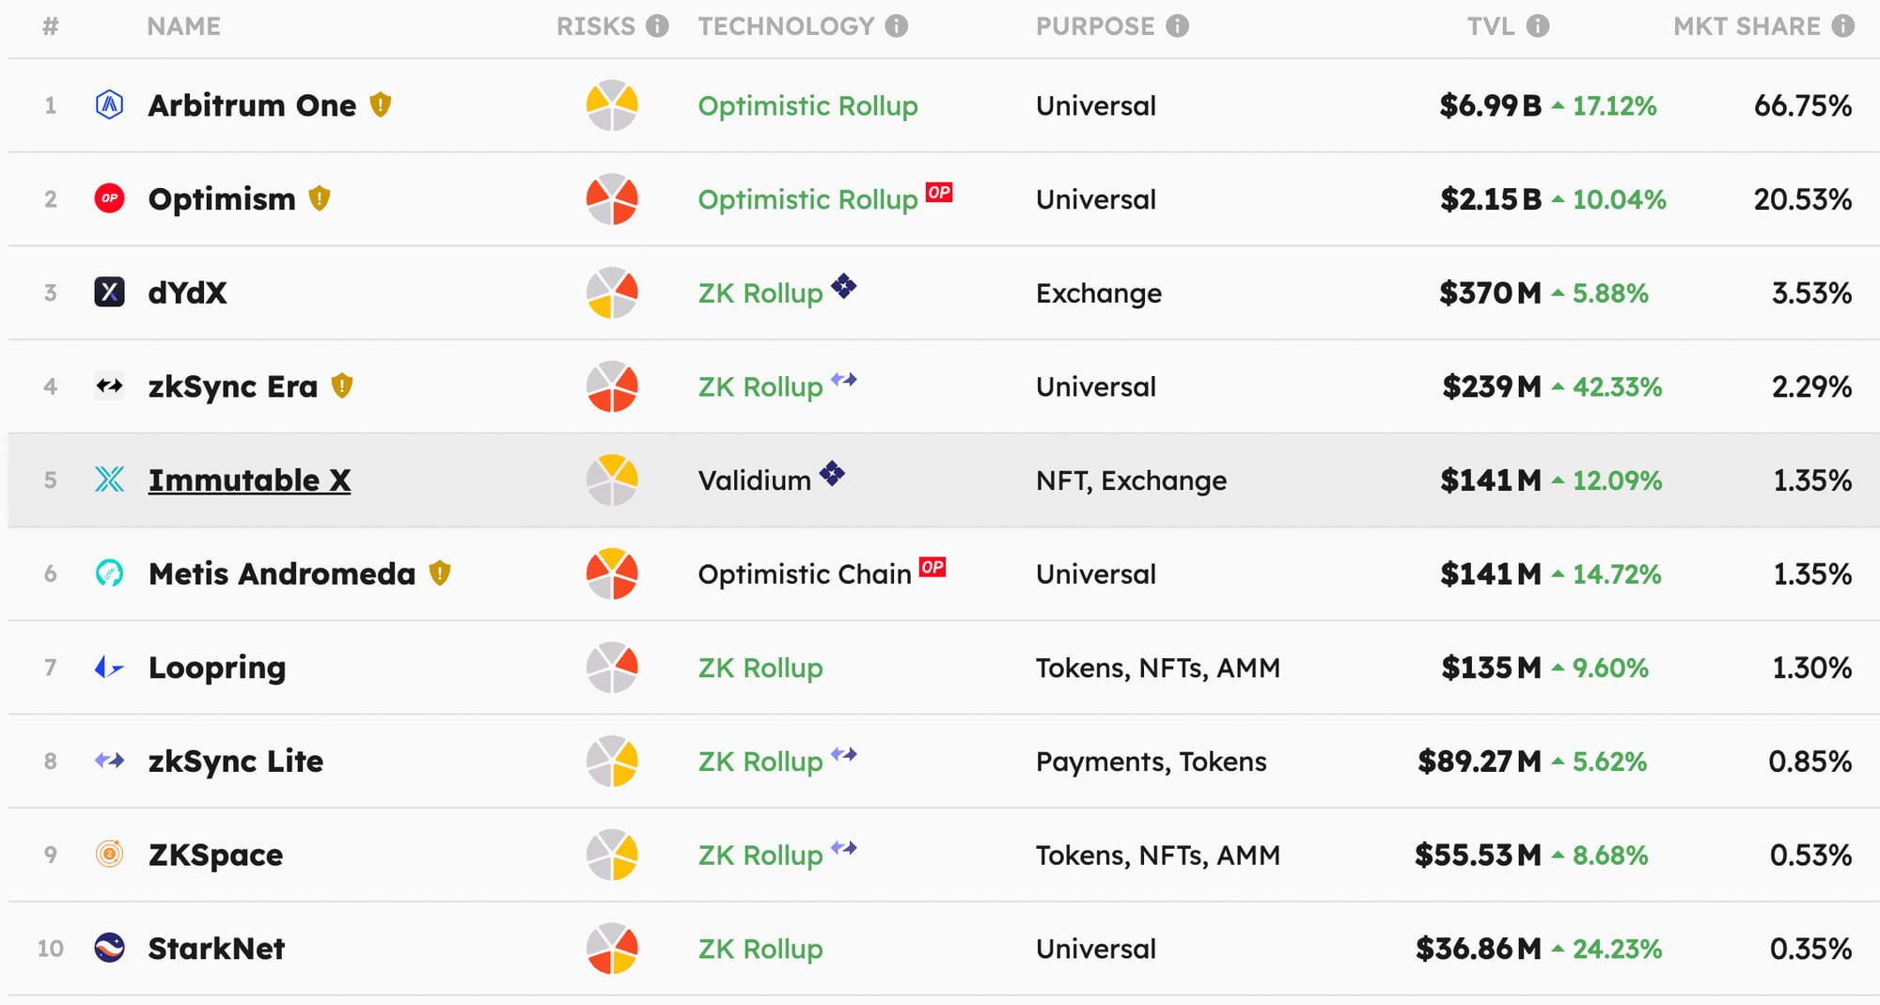Click the Arbitrum One logo icon
This screenshot has height=1005, width=1880.
click(x=110, y=104)
